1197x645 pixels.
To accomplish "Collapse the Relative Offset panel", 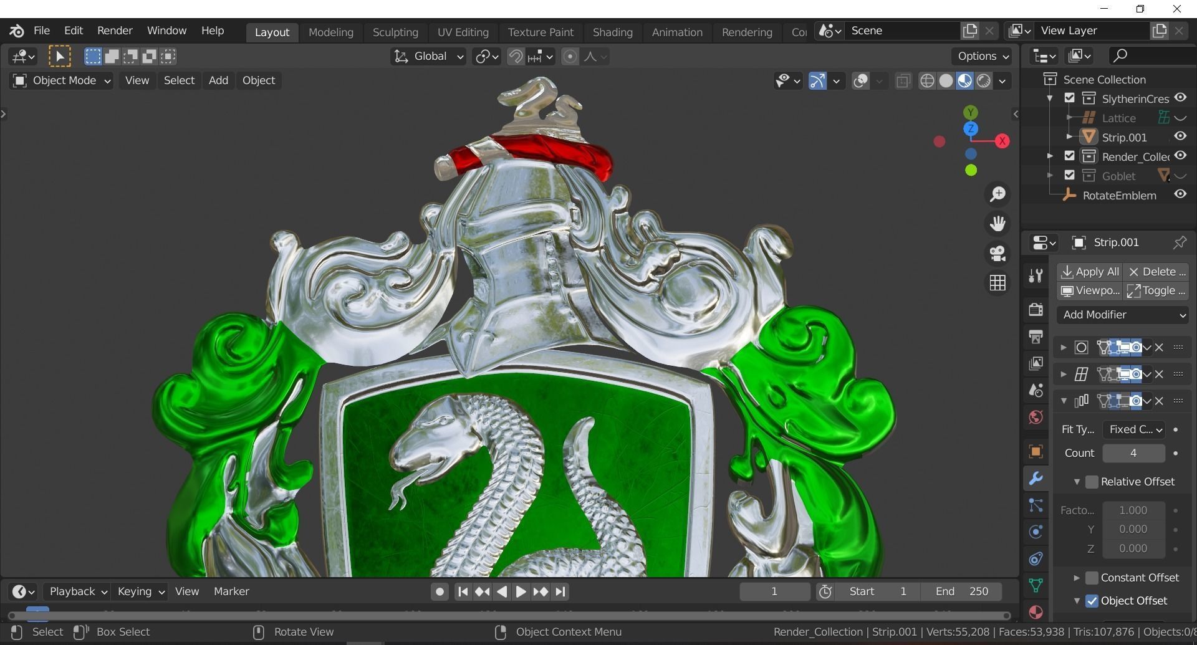I will coord(1076,482).
